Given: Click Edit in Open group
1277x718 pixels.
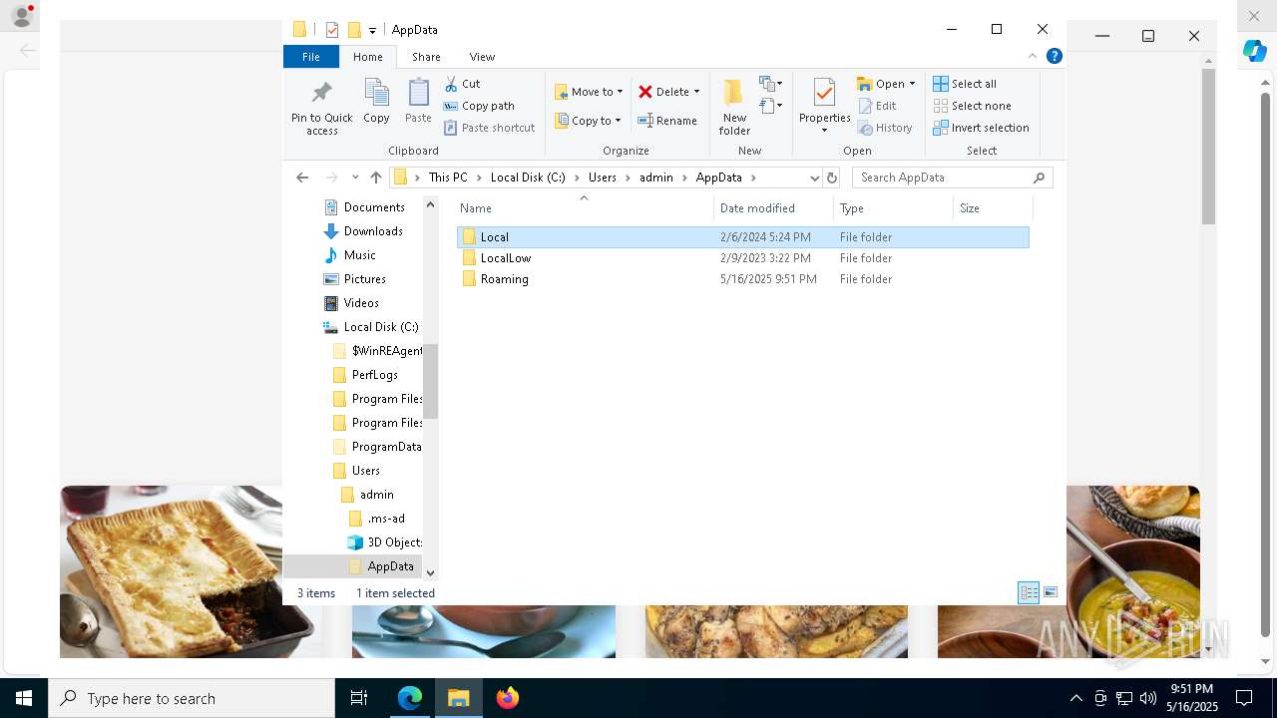Looking at the screenshot, I should tap(877, 106).
